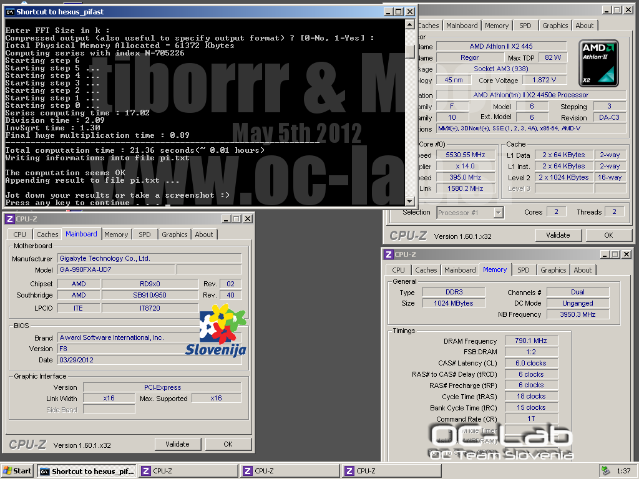
Task: Click the Memory window CPU-Z title icon
Action: pyautogui.click(x=388, y=254)
